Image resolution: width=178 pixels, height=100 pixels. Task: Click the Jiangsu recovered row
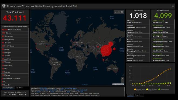pyautogui.click(x=163, y=55)
